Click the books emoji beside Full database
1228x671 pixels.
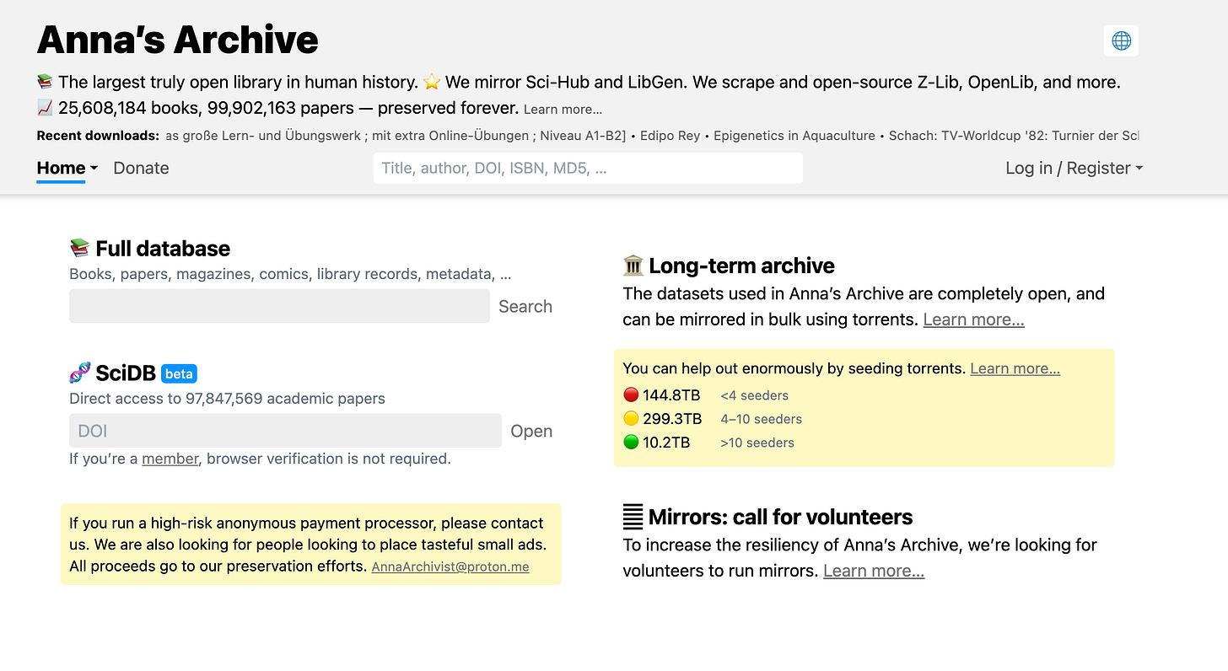(x=79, y=249)
